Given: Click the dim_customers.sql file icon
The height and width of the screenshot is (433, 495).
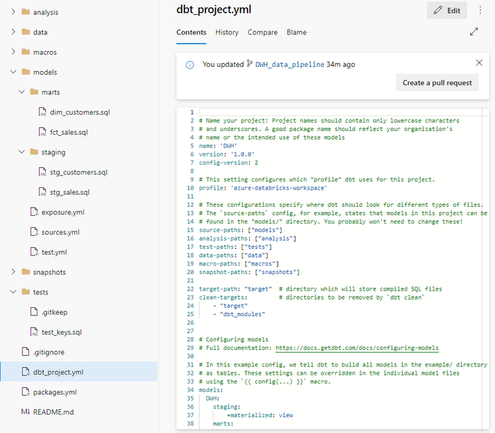Looking at the screenshot, I should click(42, 112).
